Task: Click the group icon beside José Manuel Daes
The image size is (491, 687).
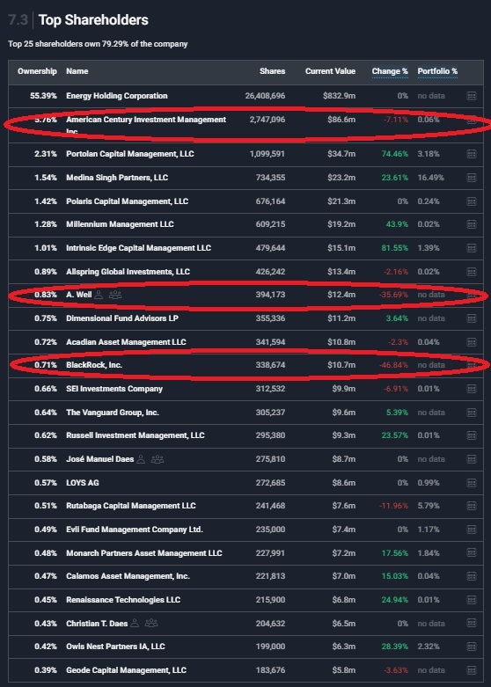Action: pos(157,459)
